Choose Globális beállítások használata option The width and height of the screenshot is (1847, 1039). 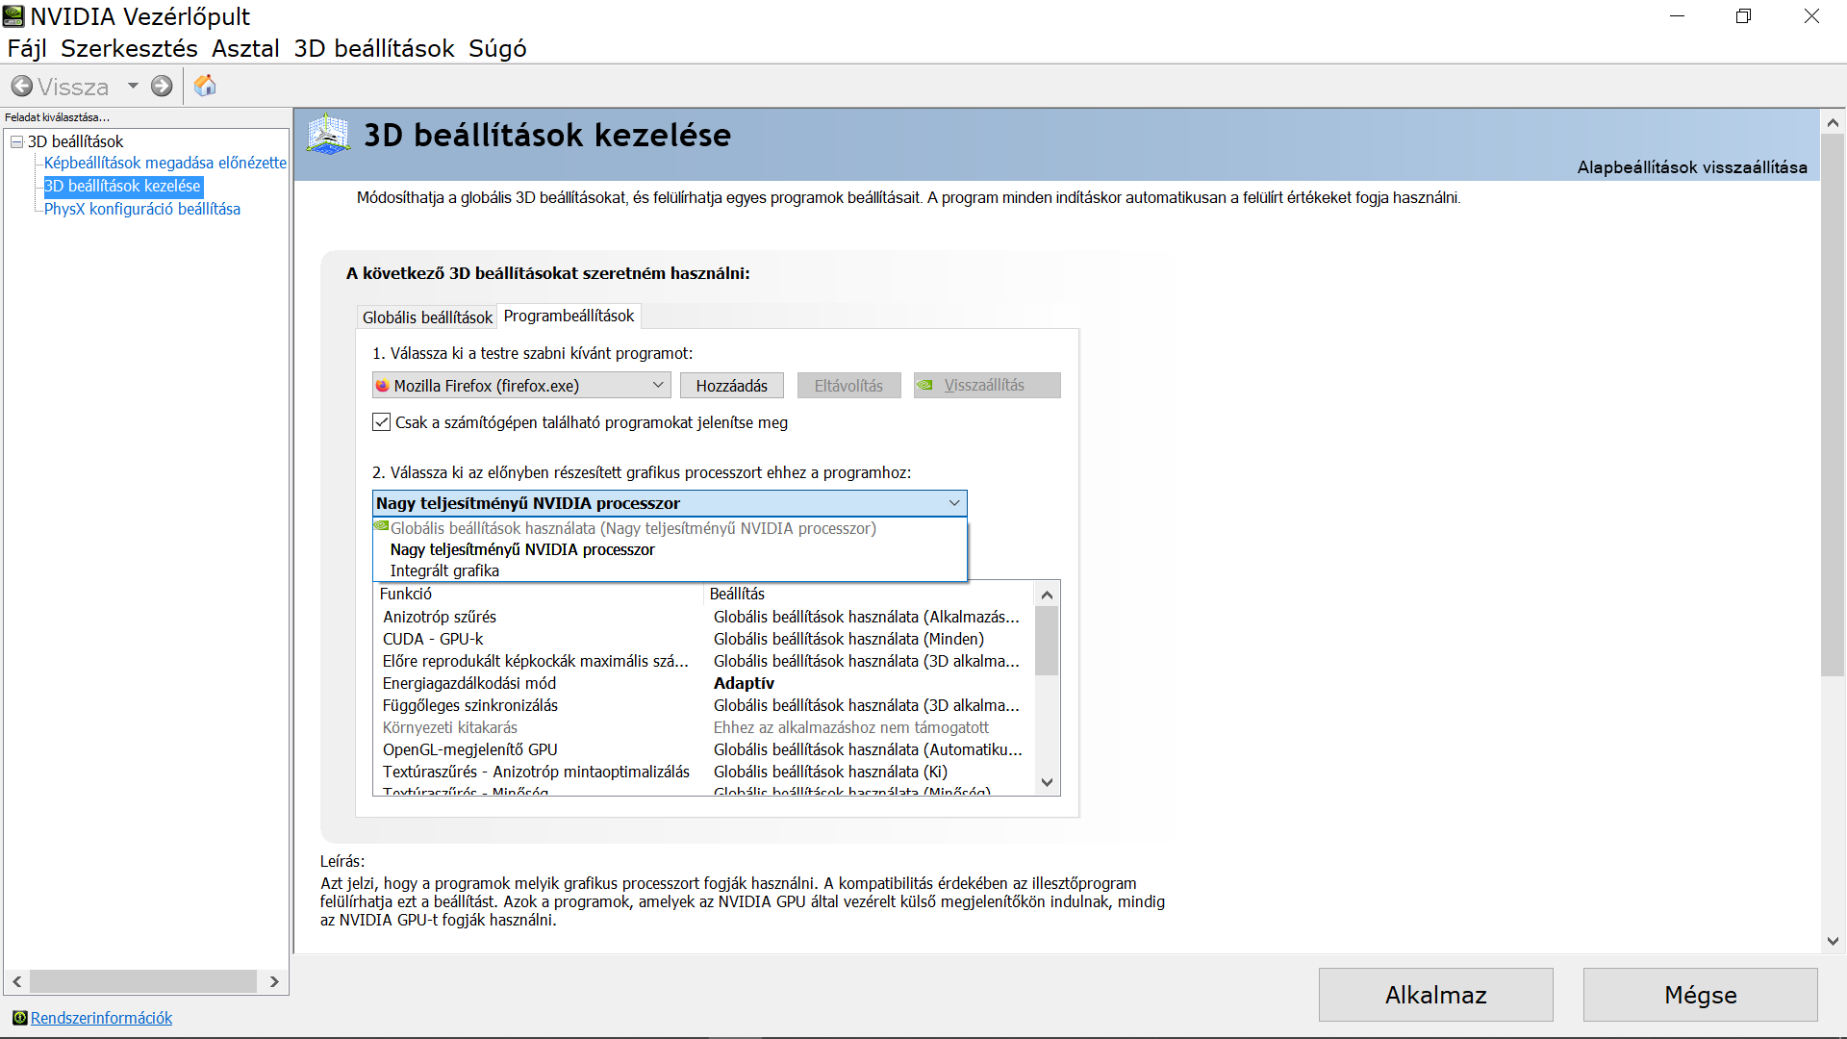[x=670, y=528]
